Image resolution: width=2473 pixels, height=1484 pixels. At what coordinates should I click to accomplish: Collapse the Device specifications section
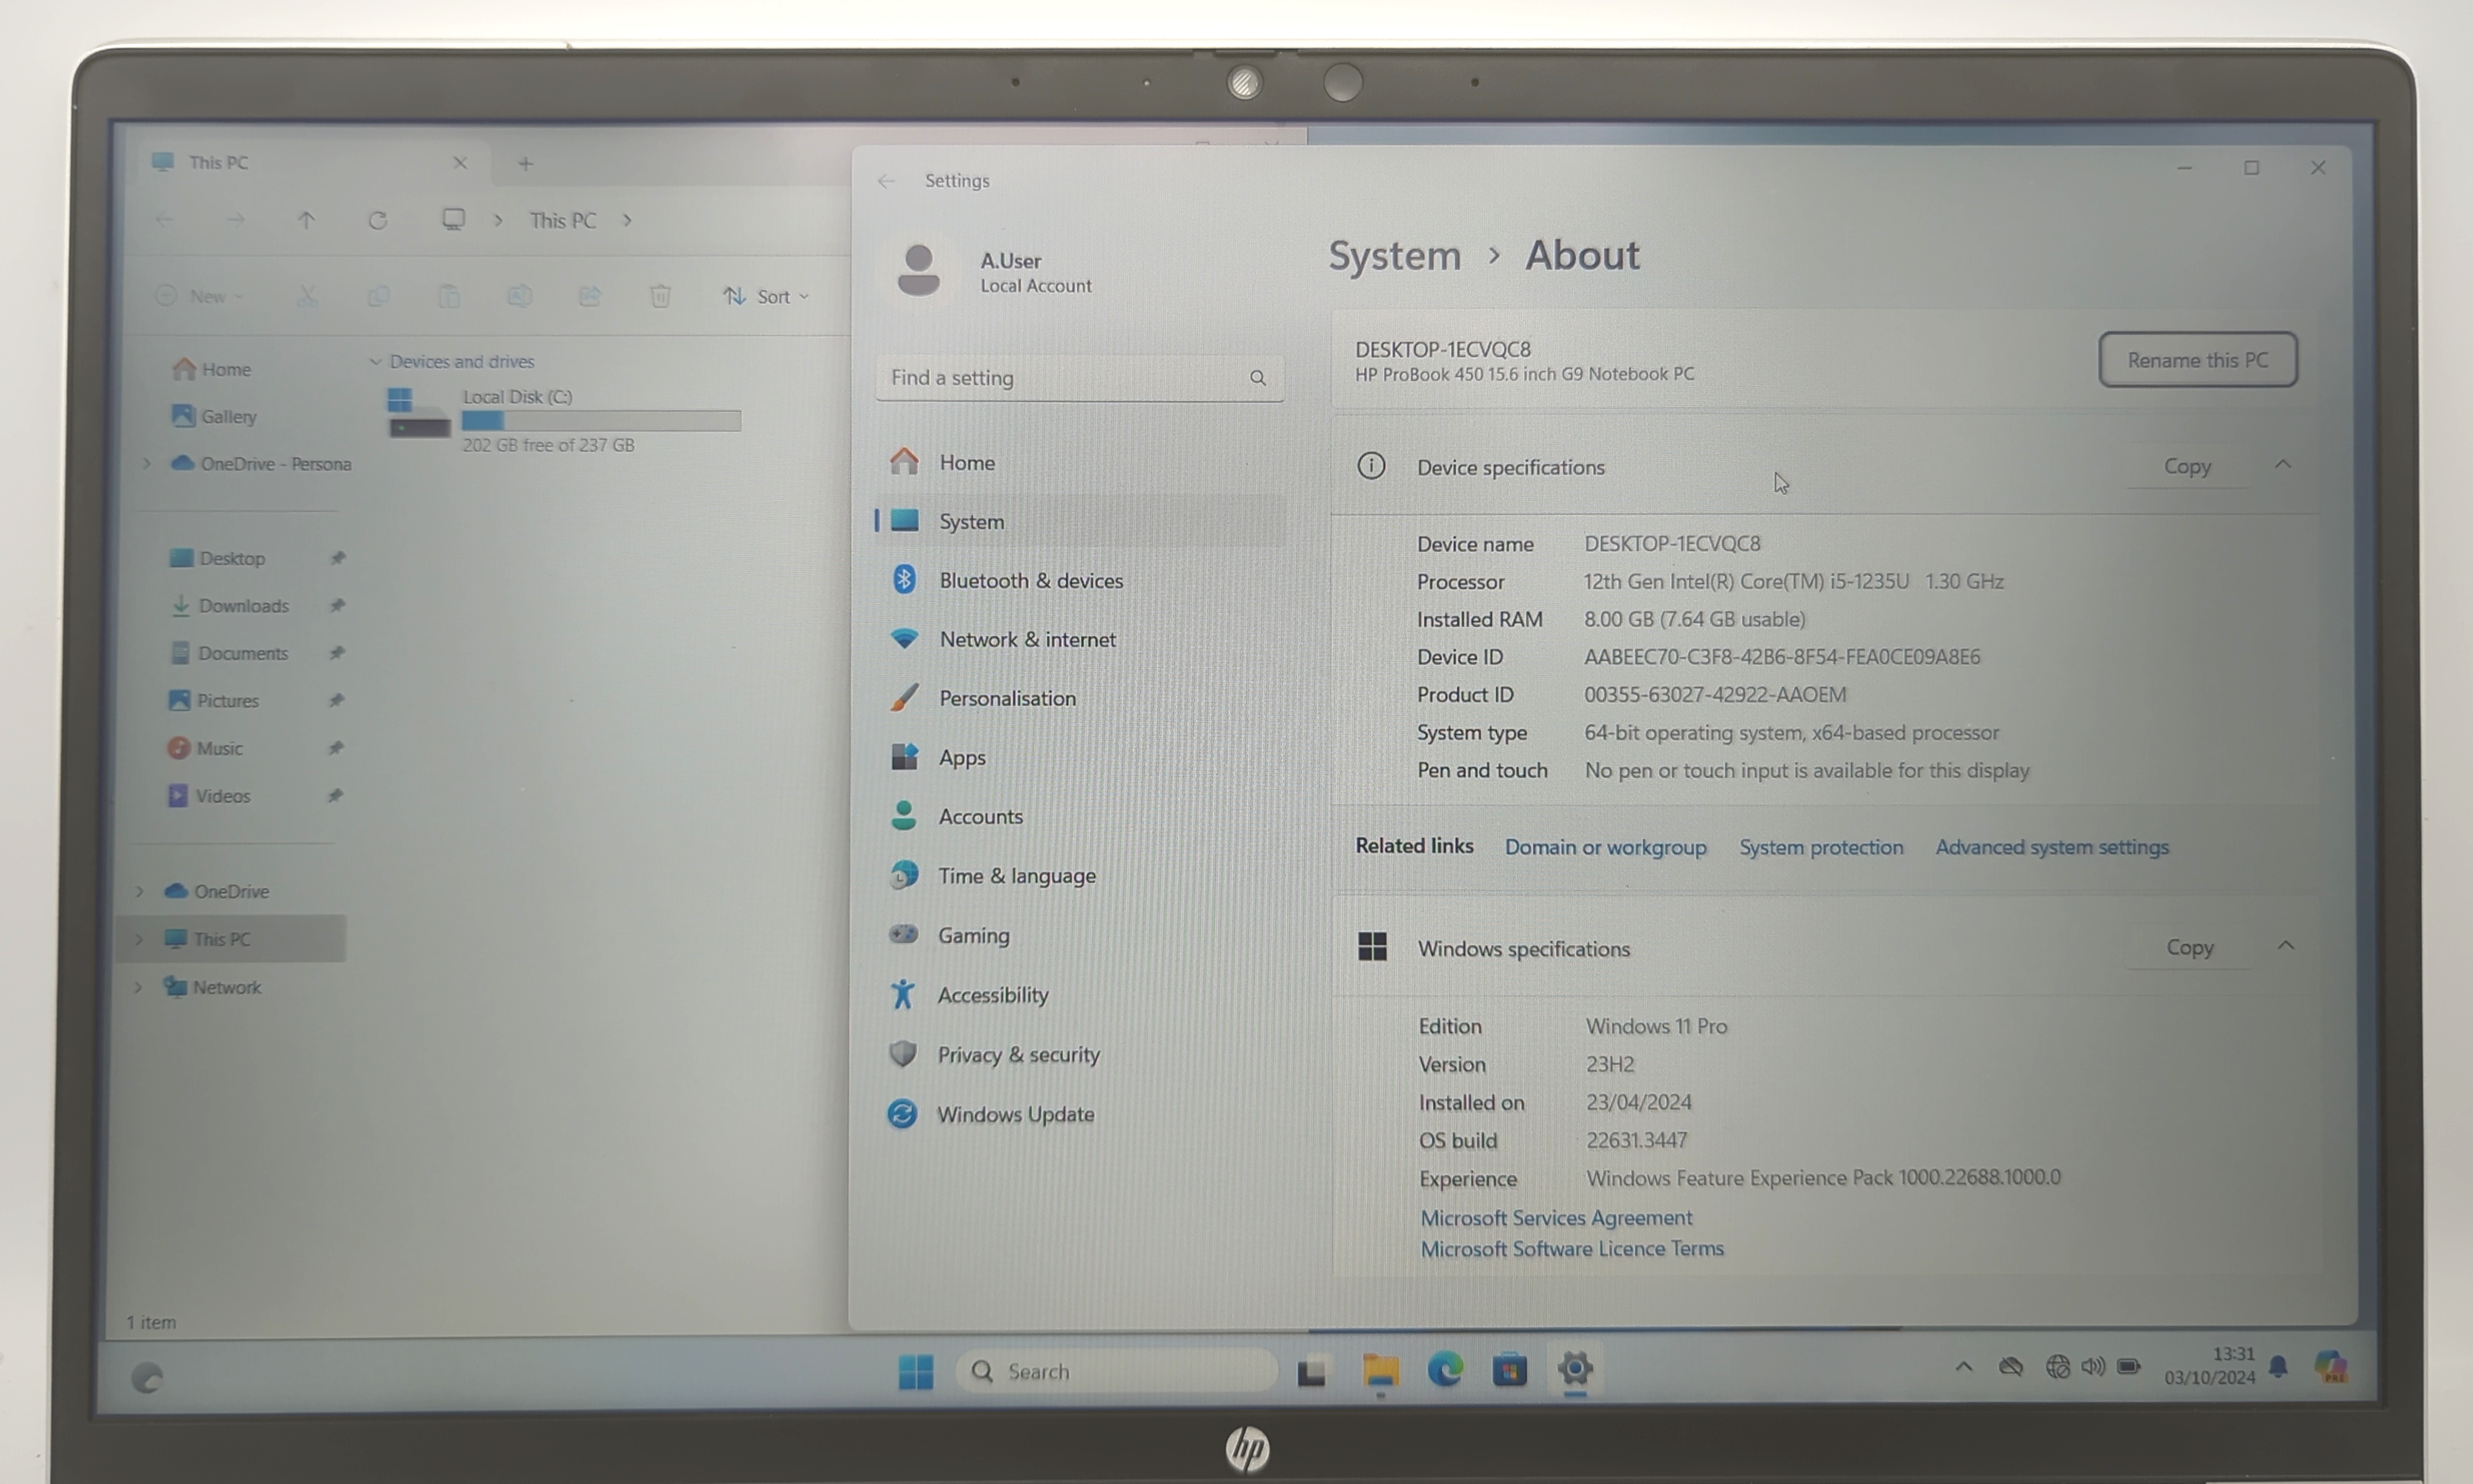pos(2283,465)
